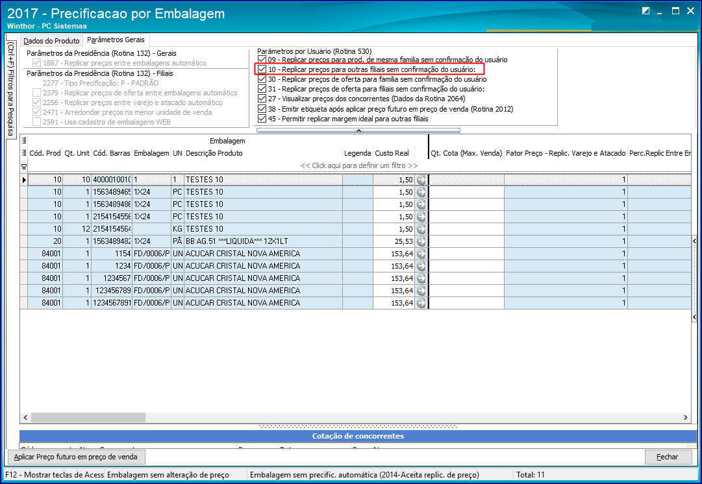
Task: Click checkbox 2256 replicar preços varejo e atacado
Action: pos(37,103)
